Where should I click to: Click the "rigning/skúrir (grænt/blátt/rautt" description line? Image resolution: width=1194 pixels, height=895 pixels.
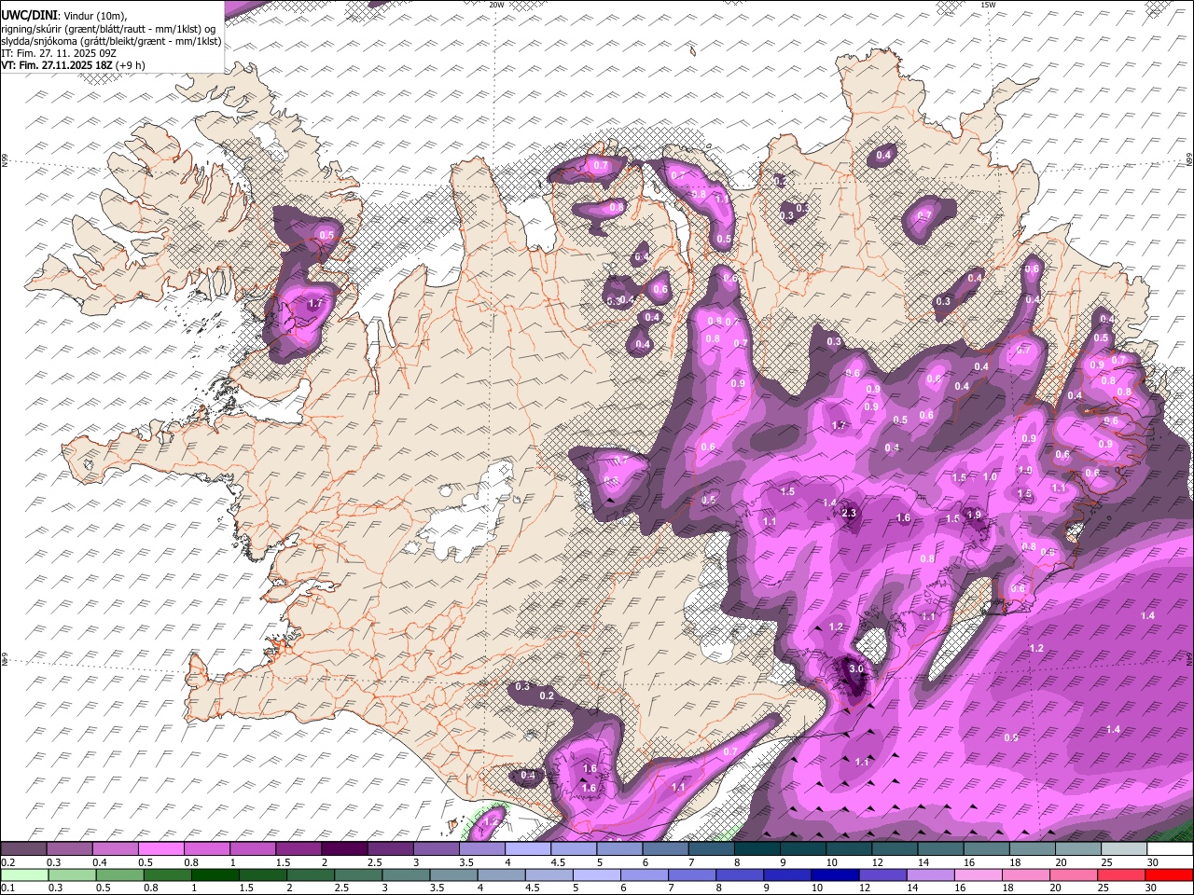tap(108, 29)
